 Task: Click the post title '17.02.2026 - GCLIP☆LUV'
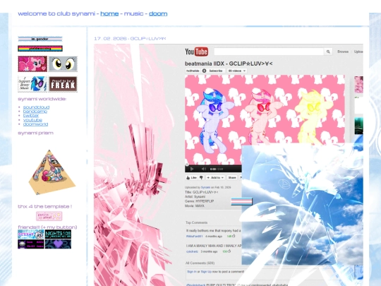tap(130, 39)
